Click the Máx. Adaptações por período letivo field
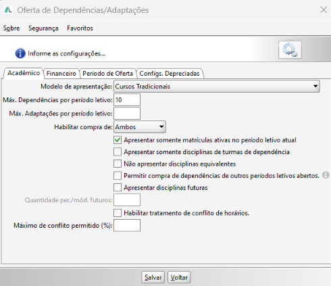The image size is (331, 286). point(127,114)
